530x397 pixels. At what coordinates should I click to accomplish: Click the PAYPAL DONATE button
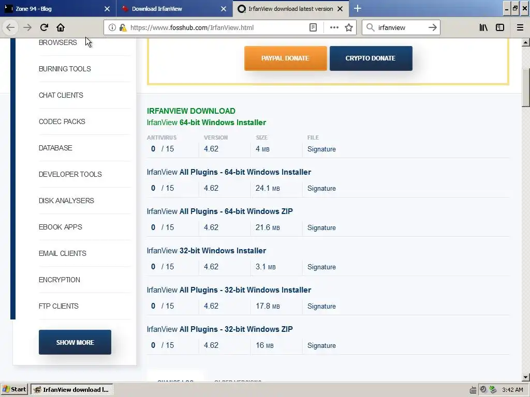285,58
